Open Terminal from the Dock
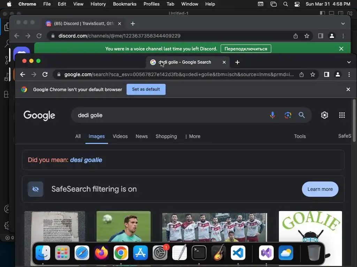Image resolution: width=357 pixels, height=267 pixels. tap(199, 253)
